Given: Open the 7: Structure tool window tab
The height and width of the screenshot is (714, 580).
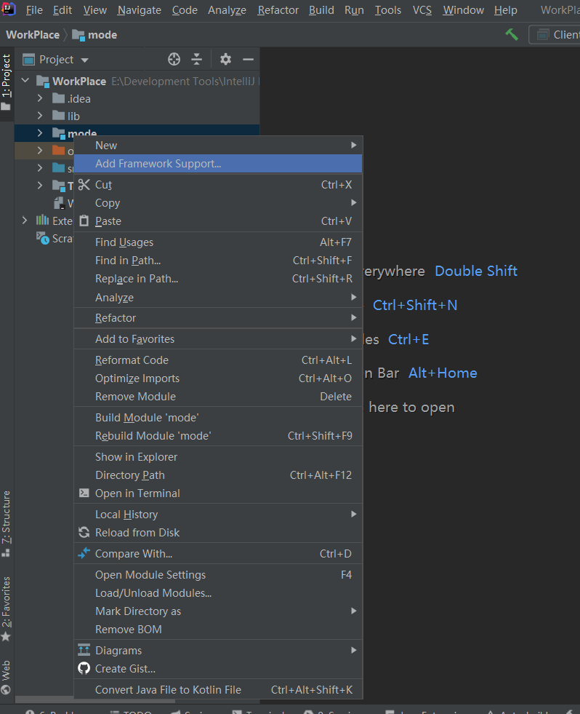Looking at the screenshot, I should click(7, 523).
